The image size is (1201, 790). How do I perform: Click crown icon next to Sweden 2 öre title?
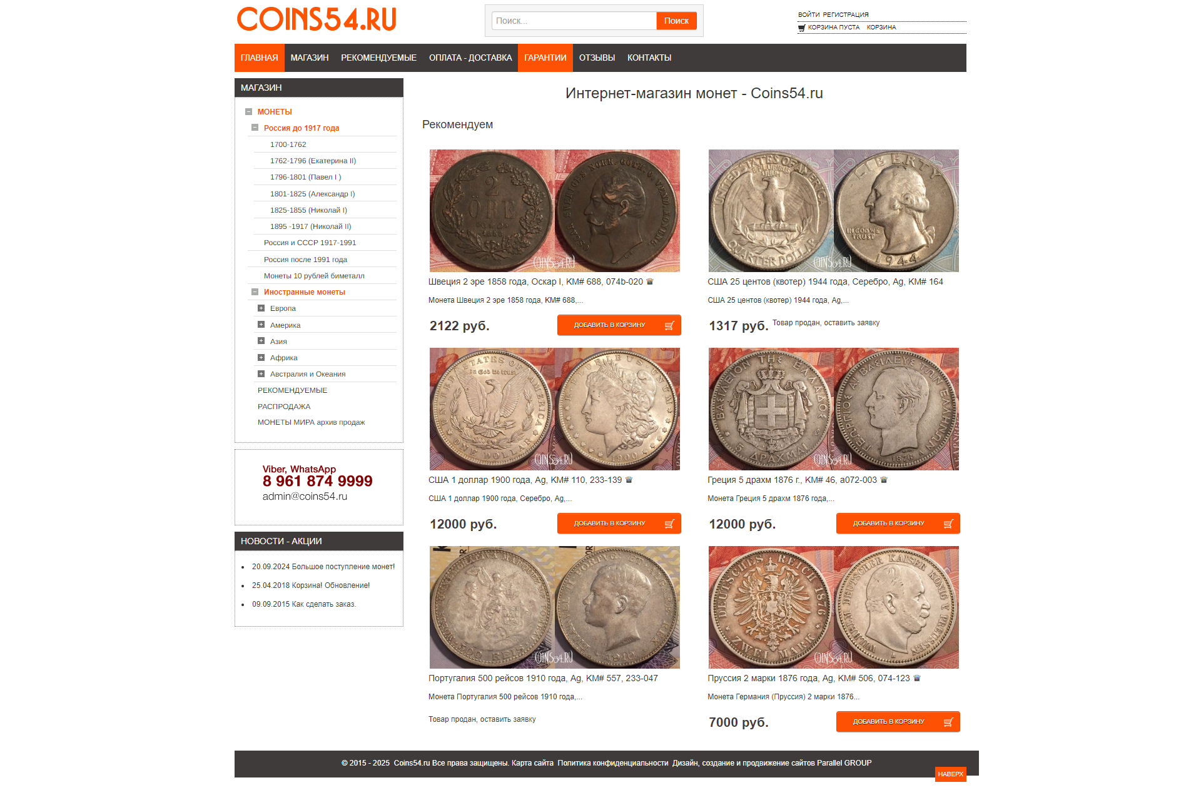650,281
